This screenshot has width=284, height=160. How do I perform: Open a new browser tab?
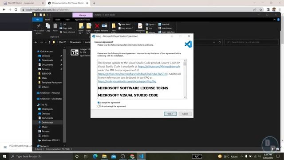tap(94, 3)
